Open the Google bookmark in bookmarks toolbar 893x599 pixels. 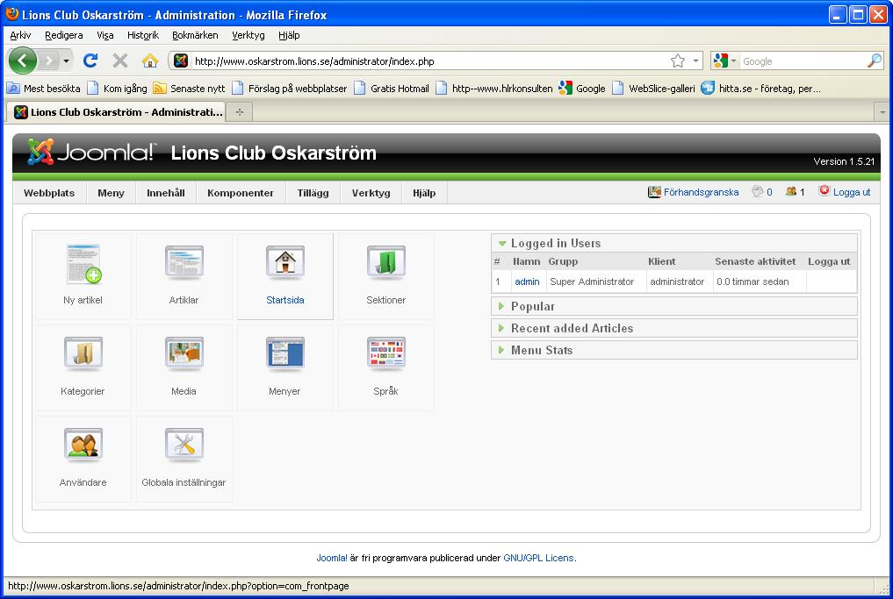[582, 89]
